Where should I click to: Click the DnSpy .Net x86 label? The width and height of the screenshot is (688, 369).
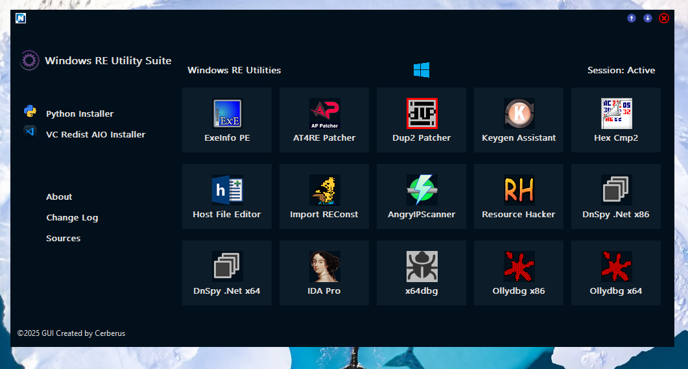click(x=616, y=214)
